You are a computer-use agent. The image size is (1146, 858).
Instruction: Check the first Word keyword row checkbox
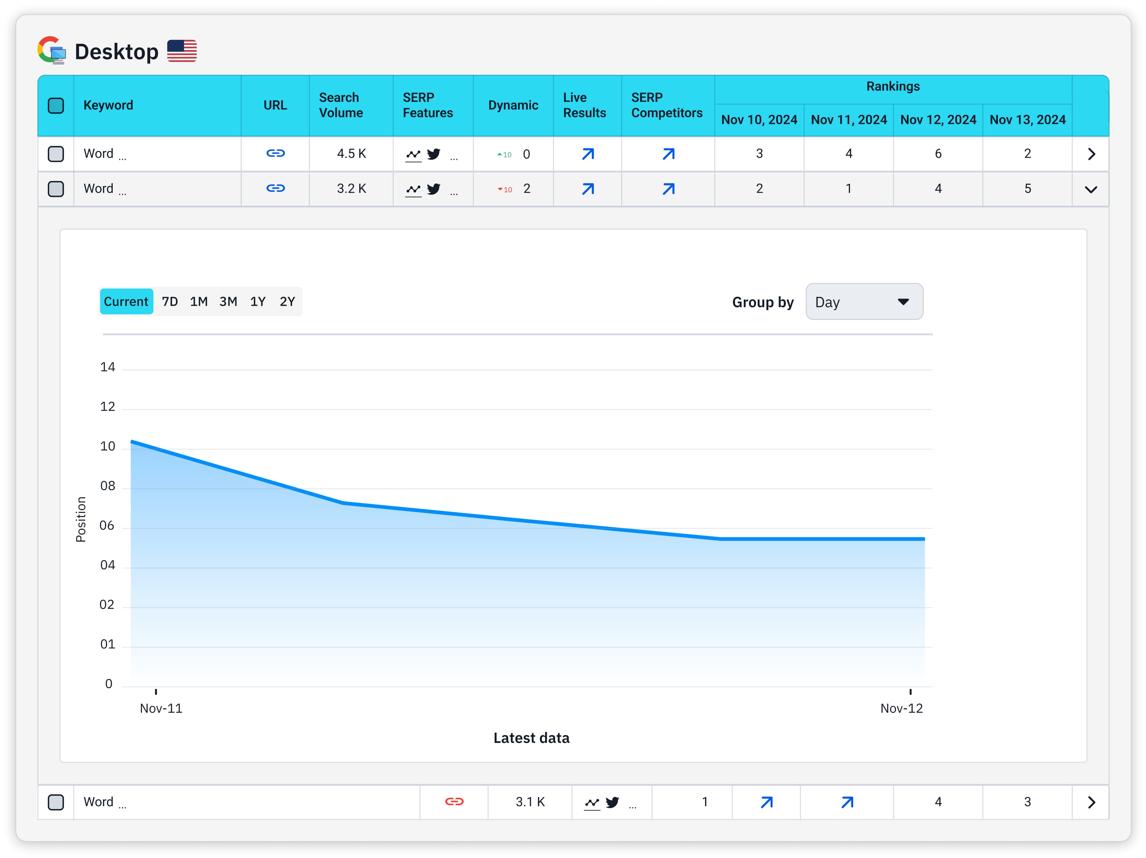coord(56,154)
